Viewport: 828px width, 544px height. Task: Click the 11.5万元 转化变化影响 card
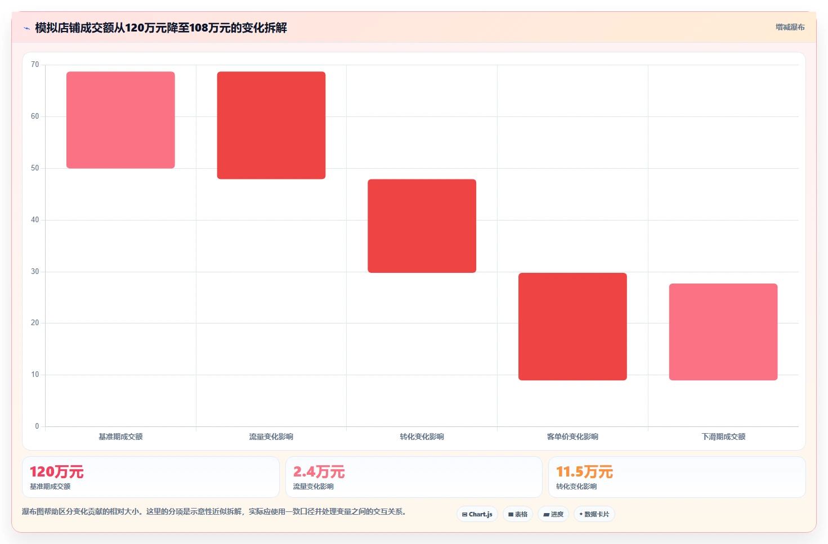677,477
